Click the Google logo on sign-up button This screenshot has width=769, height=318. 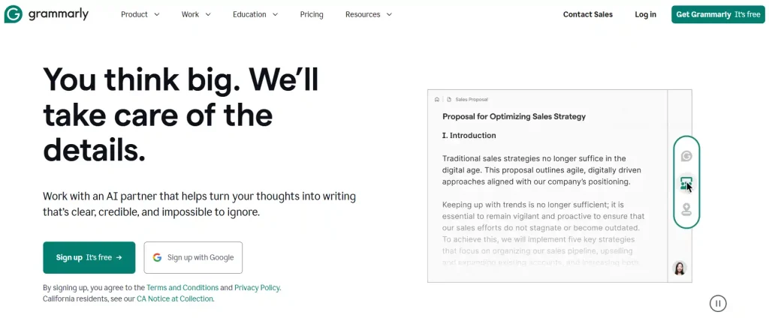click(157, 257)
